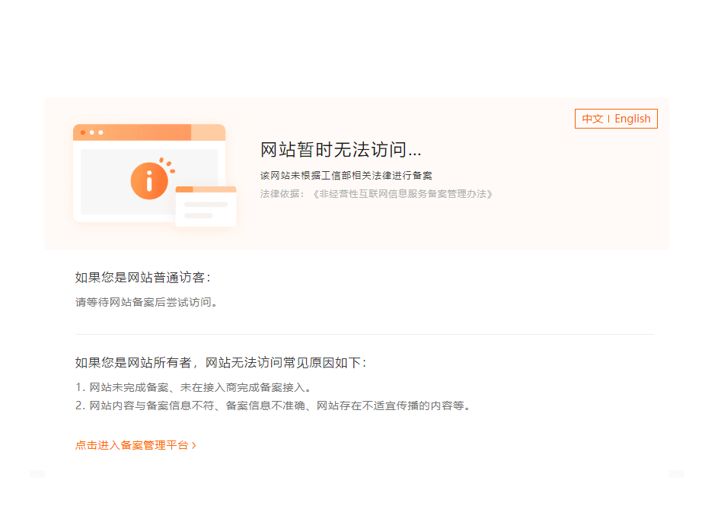
Task: Open the 点击进入备案管理平台 link
Action: (x=131, y=445)
